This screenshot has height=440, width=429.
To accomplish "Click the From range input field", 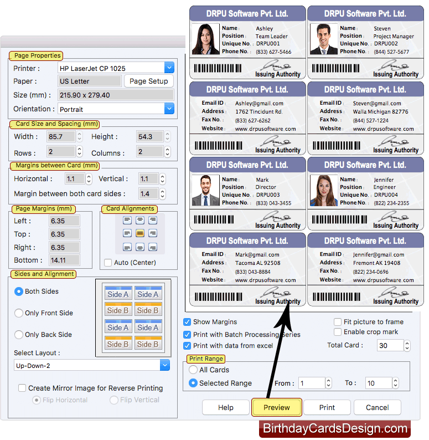I will pyautogui.click(x=312, y=383).
